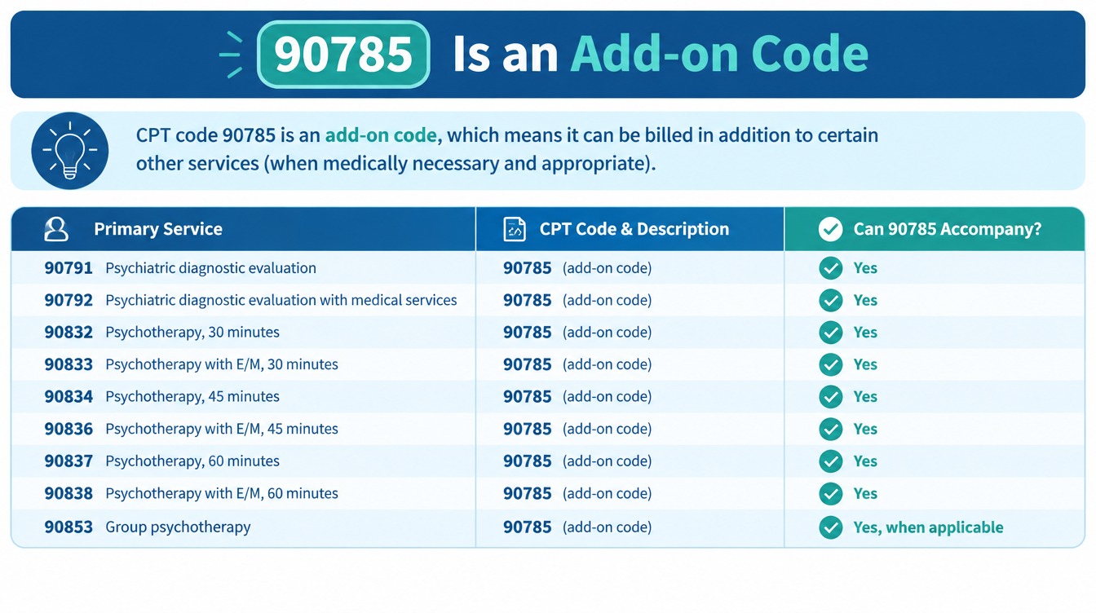Screen dimensions: 1096x613
Task: Select the 'Psychotherapy, 45 minutes' description
Action: [x=192, y=397]
